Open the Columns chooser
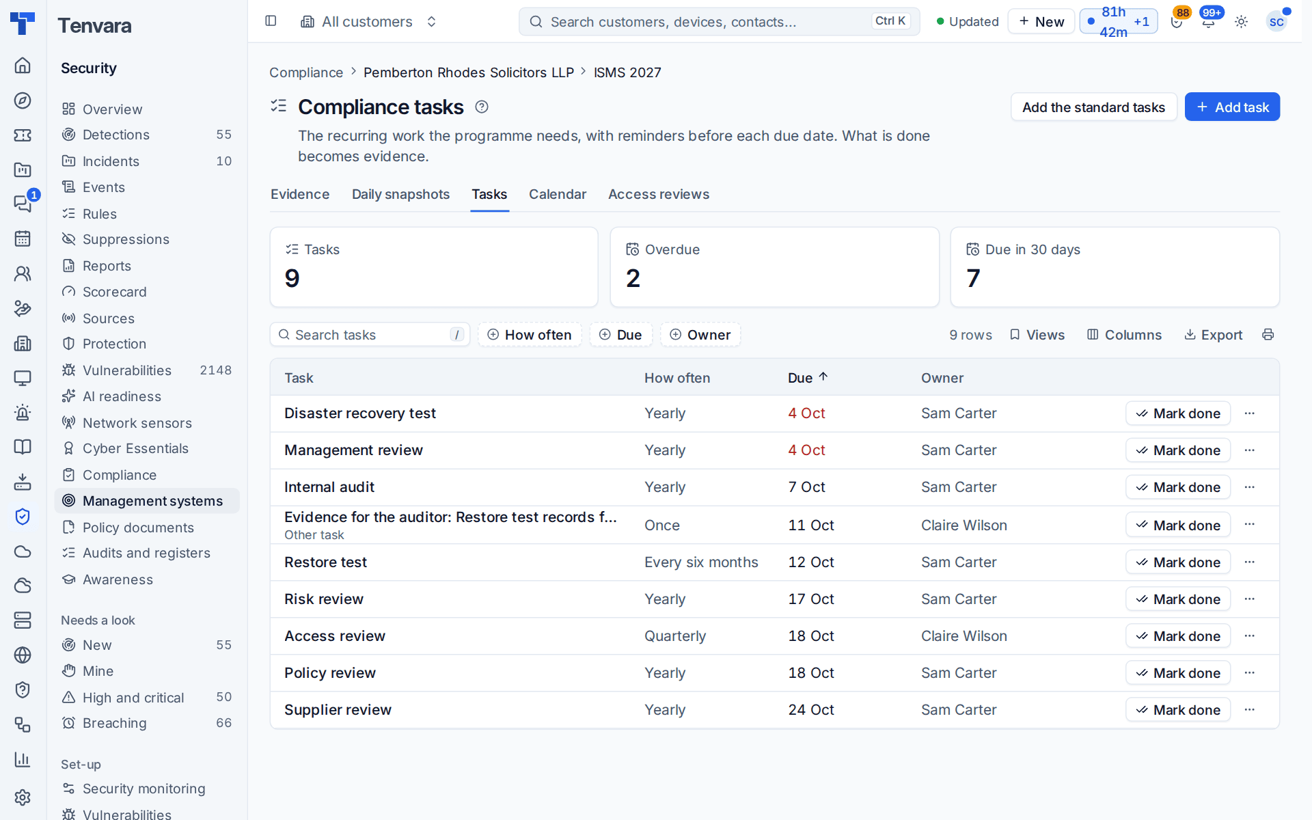 coord(1124,335)
